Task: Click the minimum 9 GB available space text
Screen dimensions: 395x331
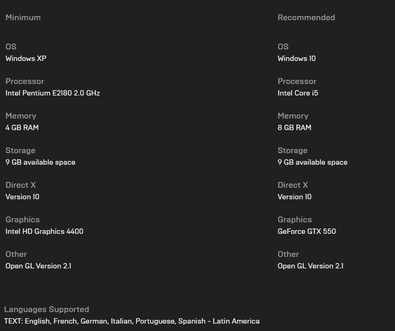Action: (40, 162)
